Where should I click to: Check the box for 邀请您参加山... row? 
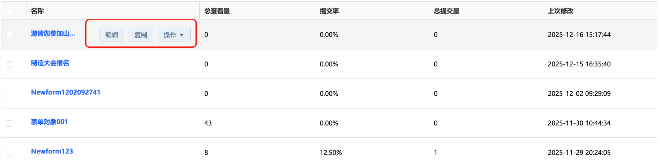tap(9, 35)
